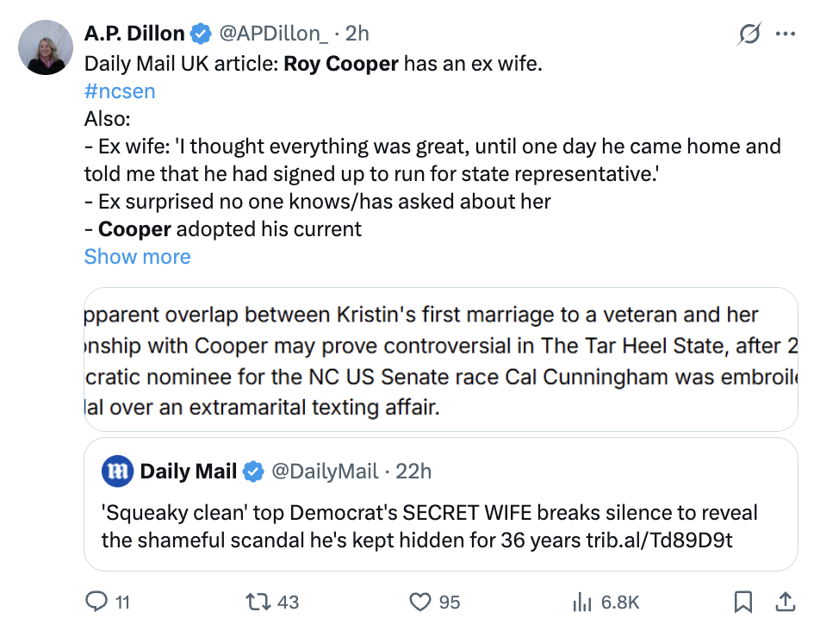Click the A.P. Dillon display name
This screenshot has height=631, width=820.
[134, 34]
